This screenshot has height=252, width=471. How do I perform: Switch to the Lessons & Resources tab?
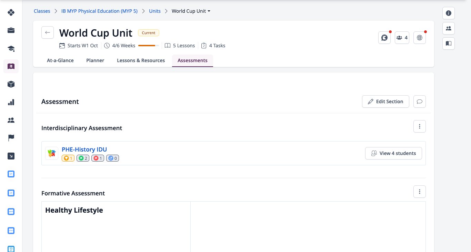(x=141, y=60)
